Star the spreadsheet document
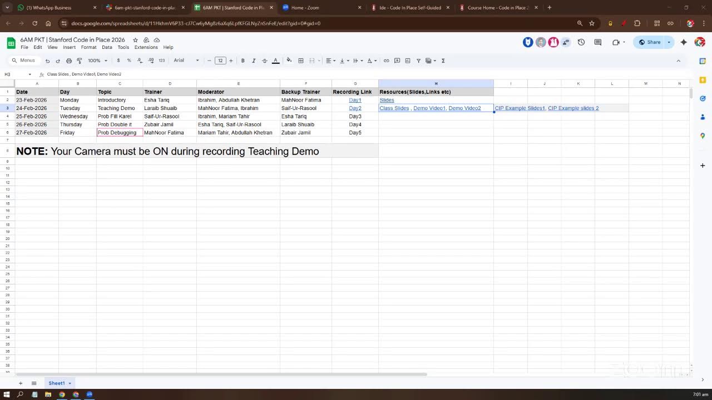This screenshot has width=712, height=400. point(135,40)
